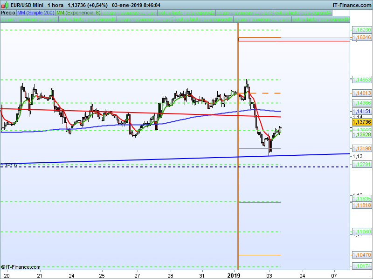Select the cotas historicas eurusd label

[x=130, y=13]
